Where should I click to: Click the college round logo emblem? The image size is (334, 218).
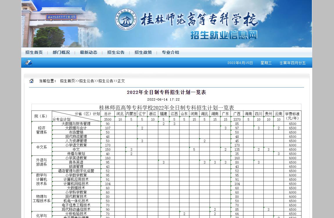(x=126, y=19)
